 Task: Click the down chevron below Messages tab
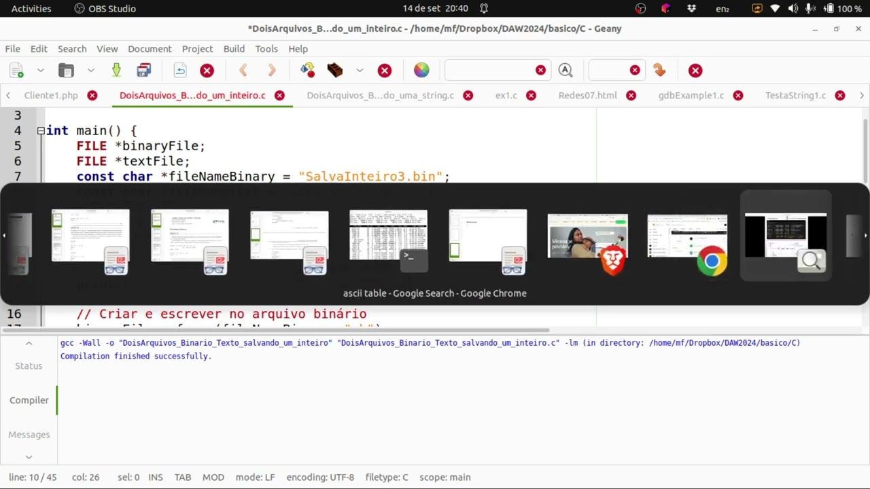tap(29, 457)
